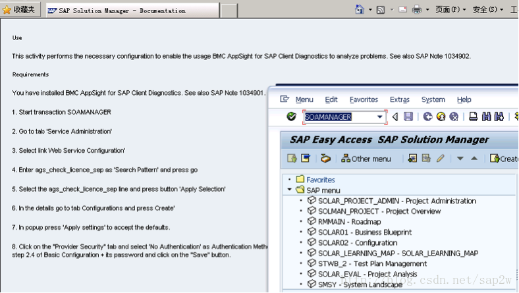Open the browser Print dropdown arrow
This screenshot has width=519, height=293.
[x=427, y=10]
